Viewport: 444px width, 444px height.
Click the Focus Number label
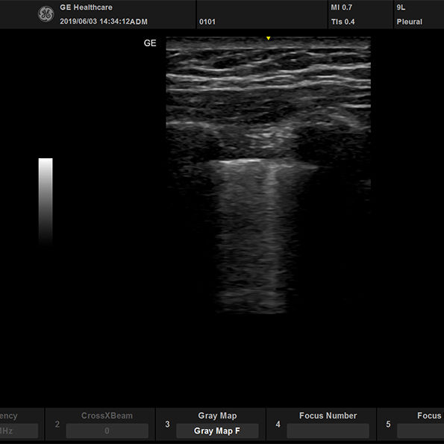(x=328, y=416)
